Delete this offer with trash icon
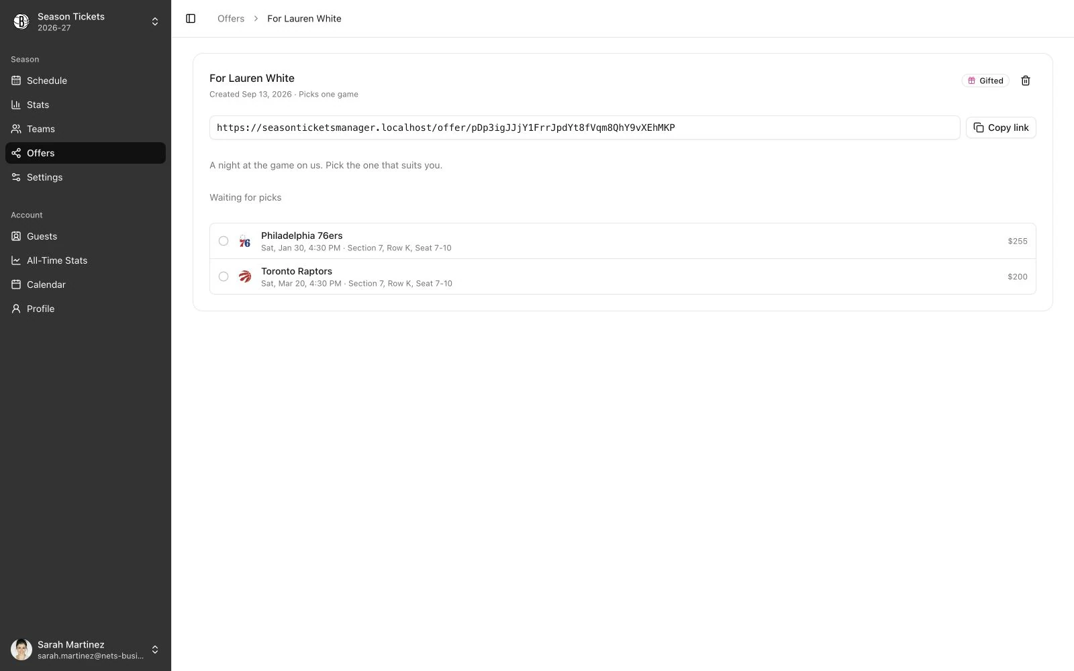Image resolution: width=1074 pixels, height=671 pixels. 1026,81
